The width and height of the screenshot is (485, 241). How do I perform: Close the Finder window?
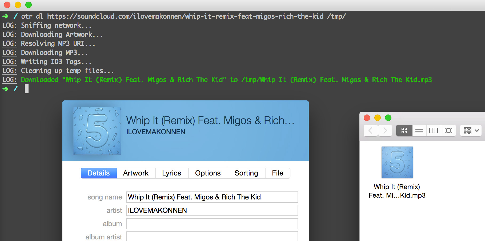367,118
